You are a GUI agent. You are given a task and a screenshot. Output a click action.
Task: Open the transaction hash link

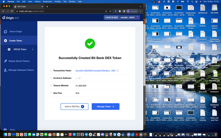(95, 71)
